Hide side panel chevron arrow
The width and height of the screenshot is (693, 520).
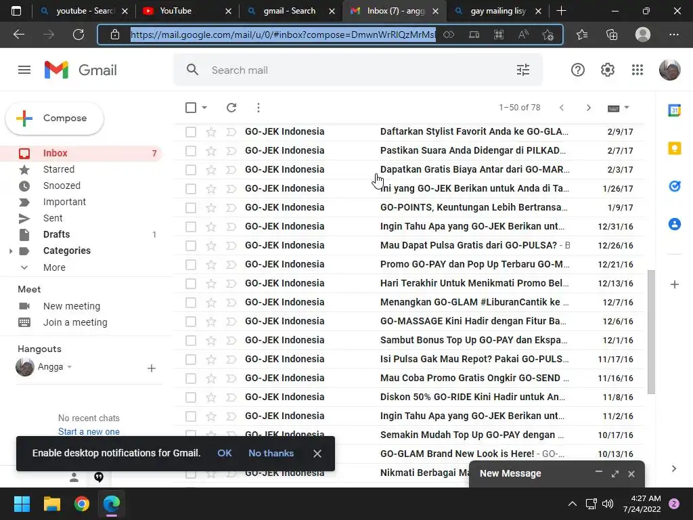pos(673,469)
